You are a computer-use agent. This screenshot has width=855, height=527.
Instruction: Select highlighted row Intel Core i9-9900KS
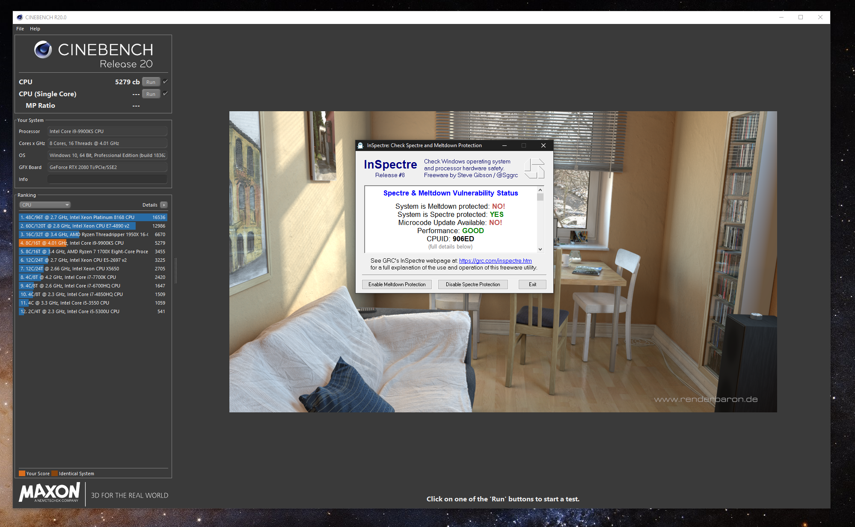[x=93, y=243]
